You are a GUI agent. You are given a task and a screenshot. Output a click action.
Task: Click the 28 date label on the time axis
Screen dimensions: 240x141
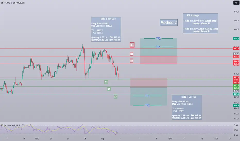click(x=85, y=139)
